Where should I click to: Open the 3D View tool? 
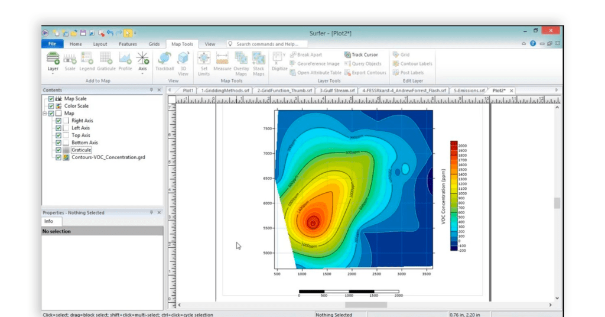(x=183, y=60)
